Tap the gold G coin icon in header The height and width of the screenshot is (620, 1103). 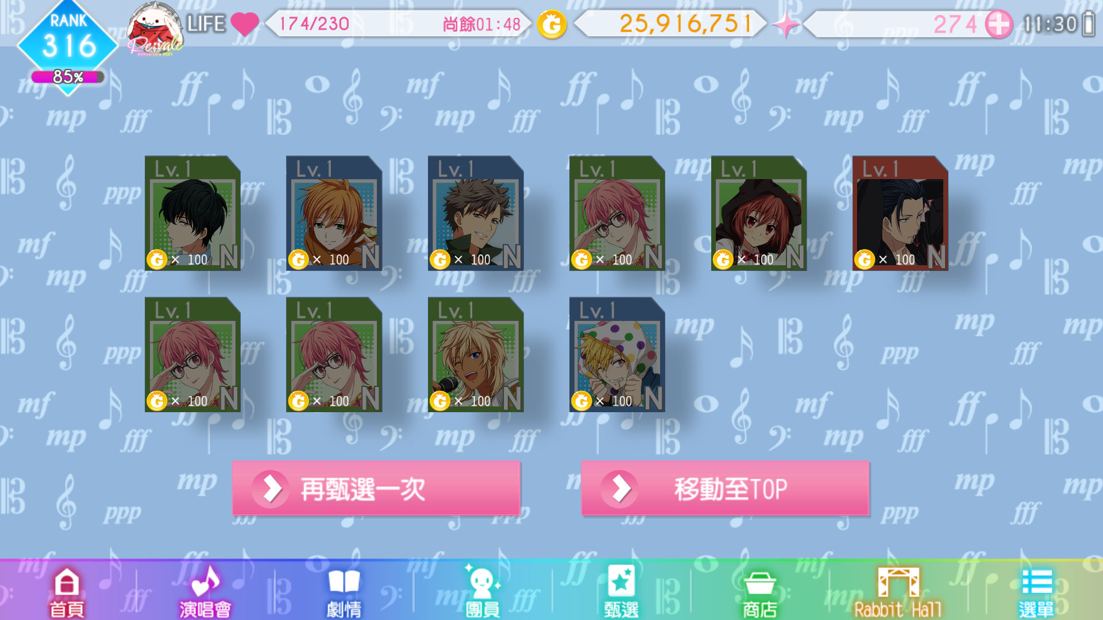(551, 24)
